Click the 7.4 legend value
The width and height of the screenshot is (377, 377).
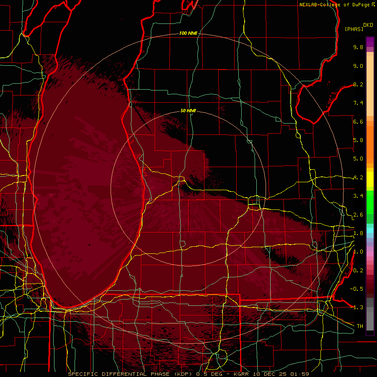coord(358,103)
